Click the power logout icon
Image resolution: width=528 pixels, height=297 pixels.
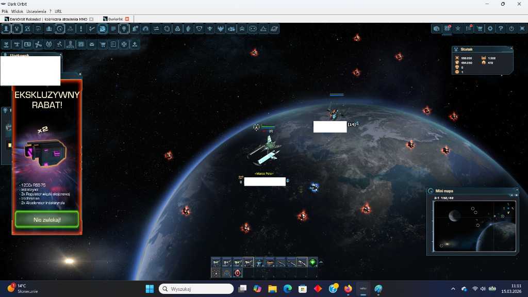coord(512,29)
